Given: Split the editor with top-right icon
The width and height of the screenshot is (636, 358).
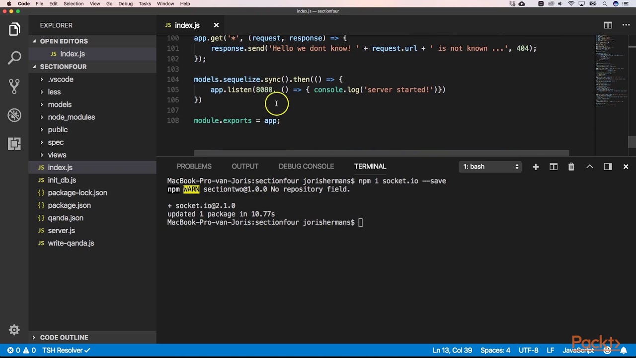Looking at the screenshot, I should 608,25.
